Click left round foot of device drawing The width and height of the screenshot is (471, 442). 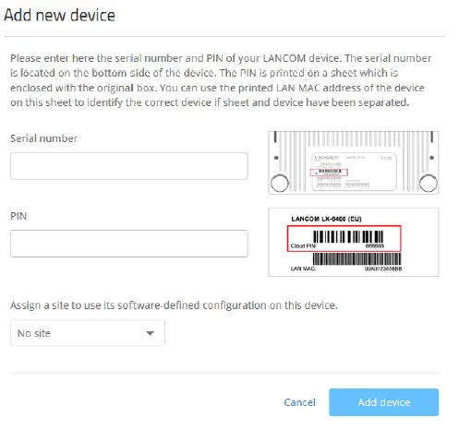pos(280,183)
